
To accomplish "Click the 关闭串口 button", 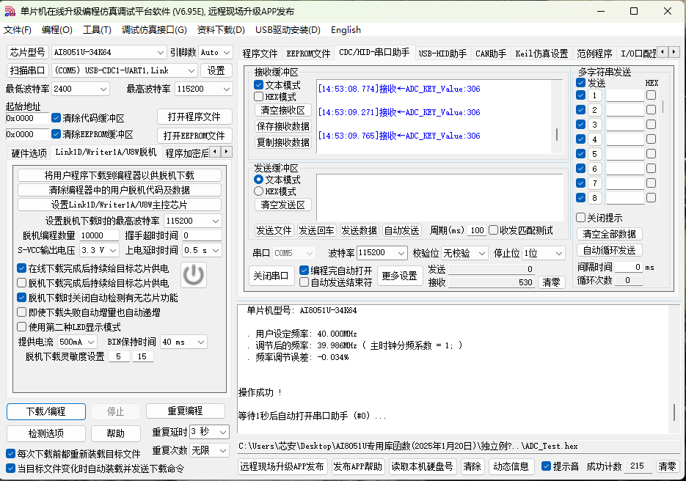I will pos(271,276).
